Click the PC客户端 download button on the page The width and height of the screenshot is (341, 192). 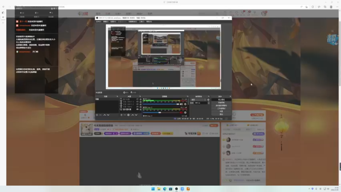(257, 115)
